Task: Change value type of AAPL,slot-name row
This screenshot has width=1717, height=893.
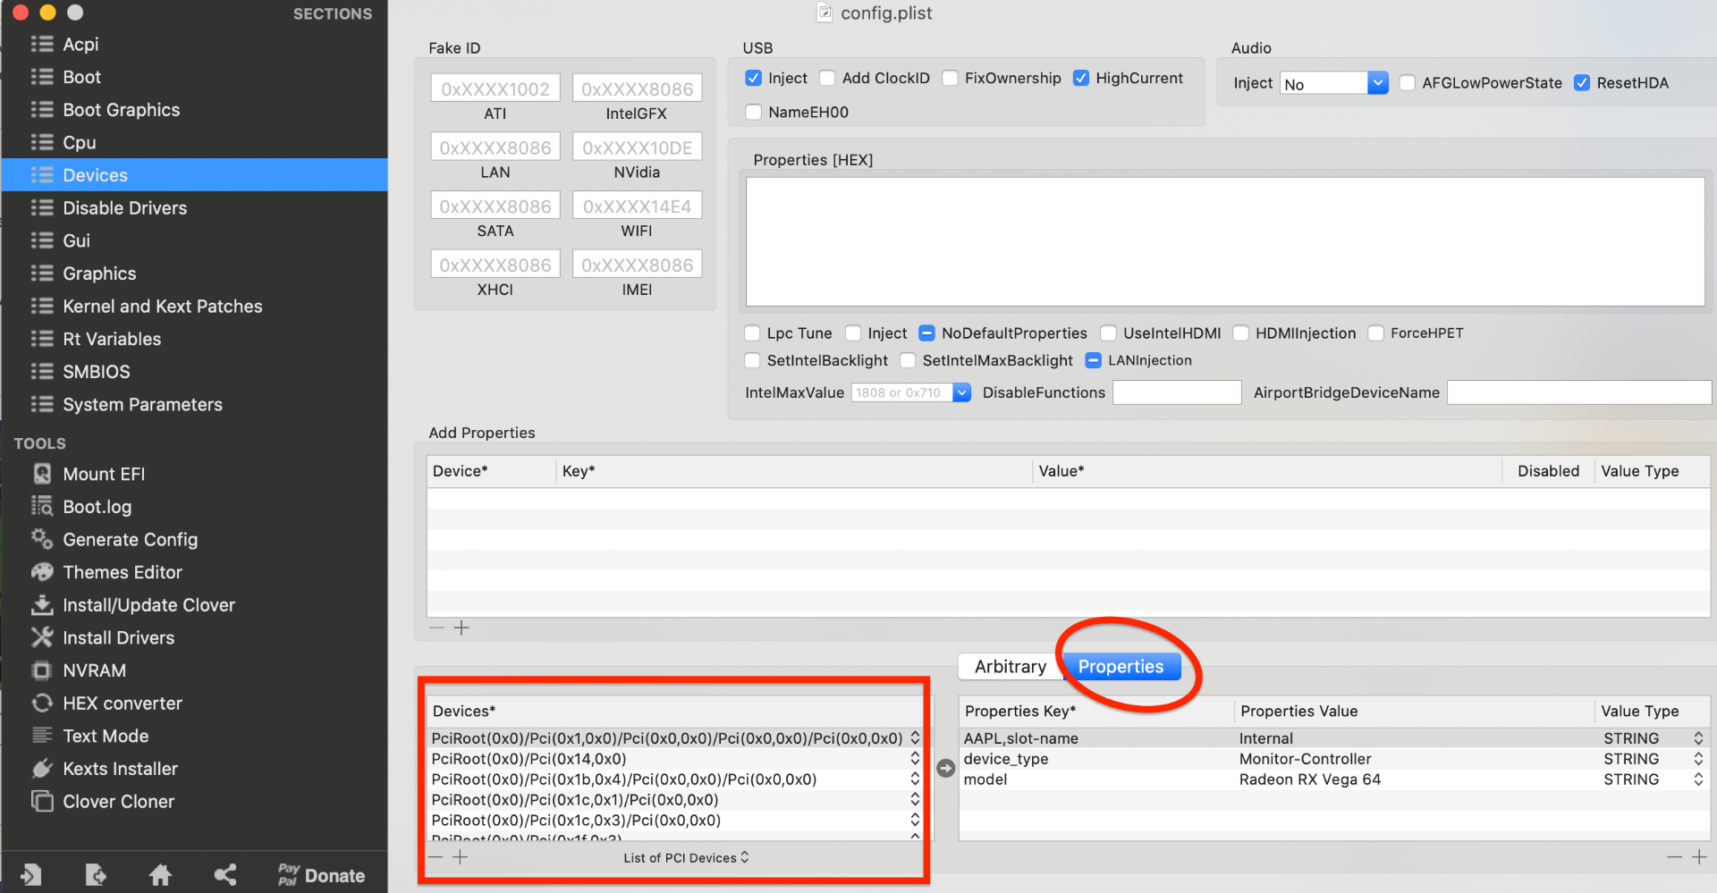Action: 1698,738
